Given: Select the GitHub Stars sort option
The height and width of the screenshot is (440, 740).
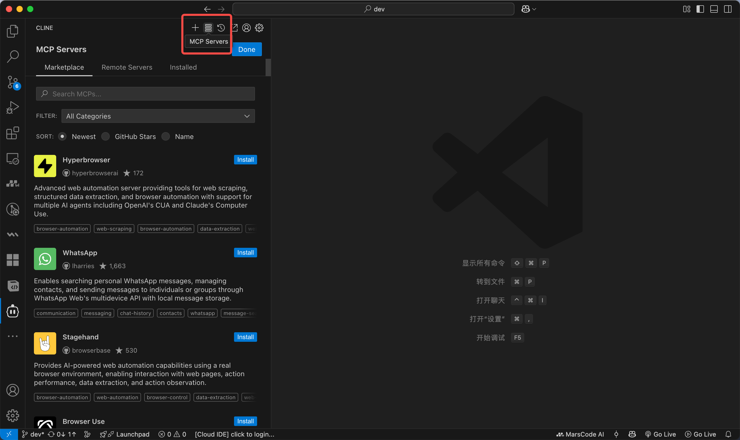Looking at the screenshot, I should coord(105,136).
